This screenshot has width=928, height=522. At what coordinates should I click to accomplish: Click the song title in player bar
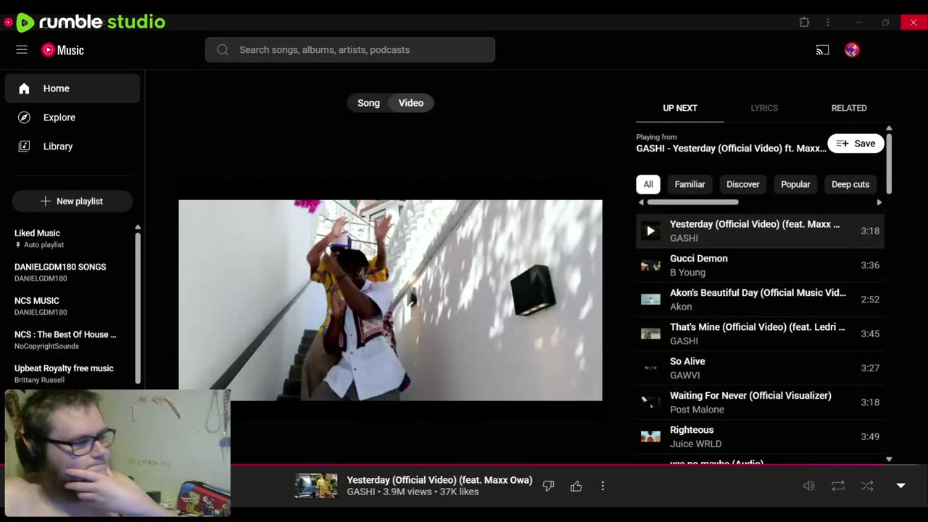click(439, 480)
